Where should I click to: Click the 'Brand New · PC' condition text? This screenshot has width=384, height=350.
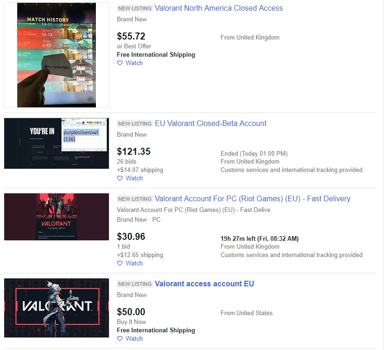(139, 220)
